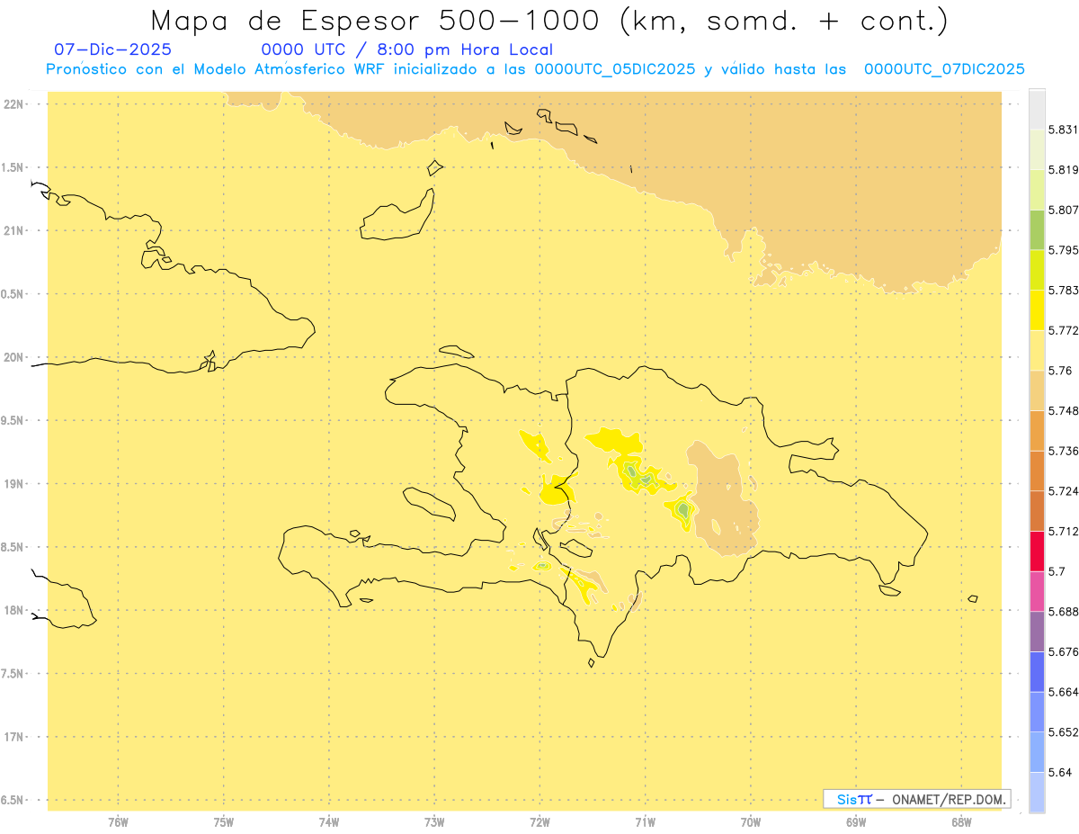Click the '5.676' colorbar value

pyautogui.click(x=1064, y=651)
